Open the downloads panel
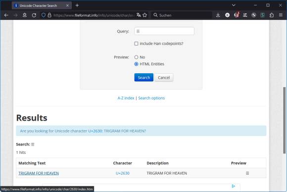The width and height of the screenshot is (287, 192). (218, 15)
